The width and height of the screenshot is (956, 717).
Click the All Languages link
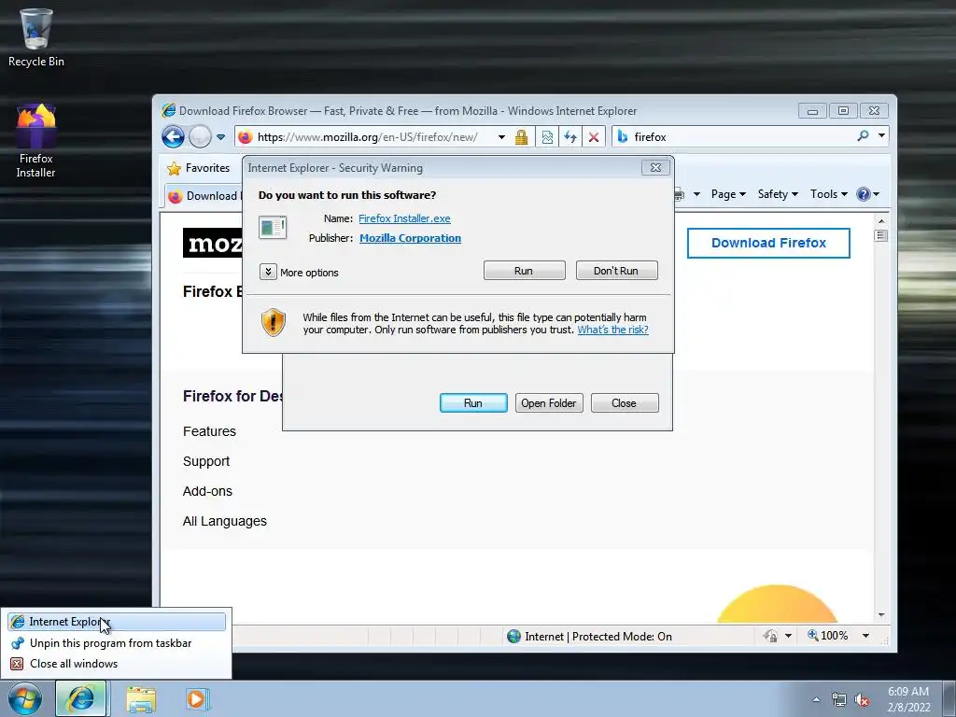tap(224, 521)
